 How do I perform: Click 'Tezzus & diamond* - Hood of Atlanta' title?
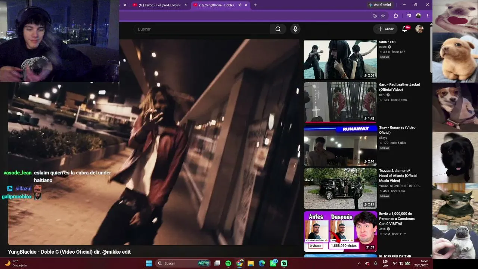[398, 176]
